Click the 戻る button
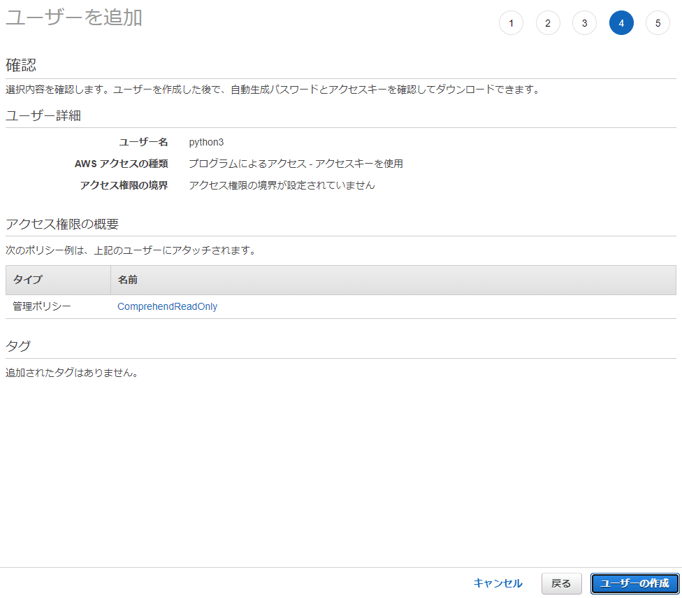This screenshot has width=682, height=598. coord(561,583)
